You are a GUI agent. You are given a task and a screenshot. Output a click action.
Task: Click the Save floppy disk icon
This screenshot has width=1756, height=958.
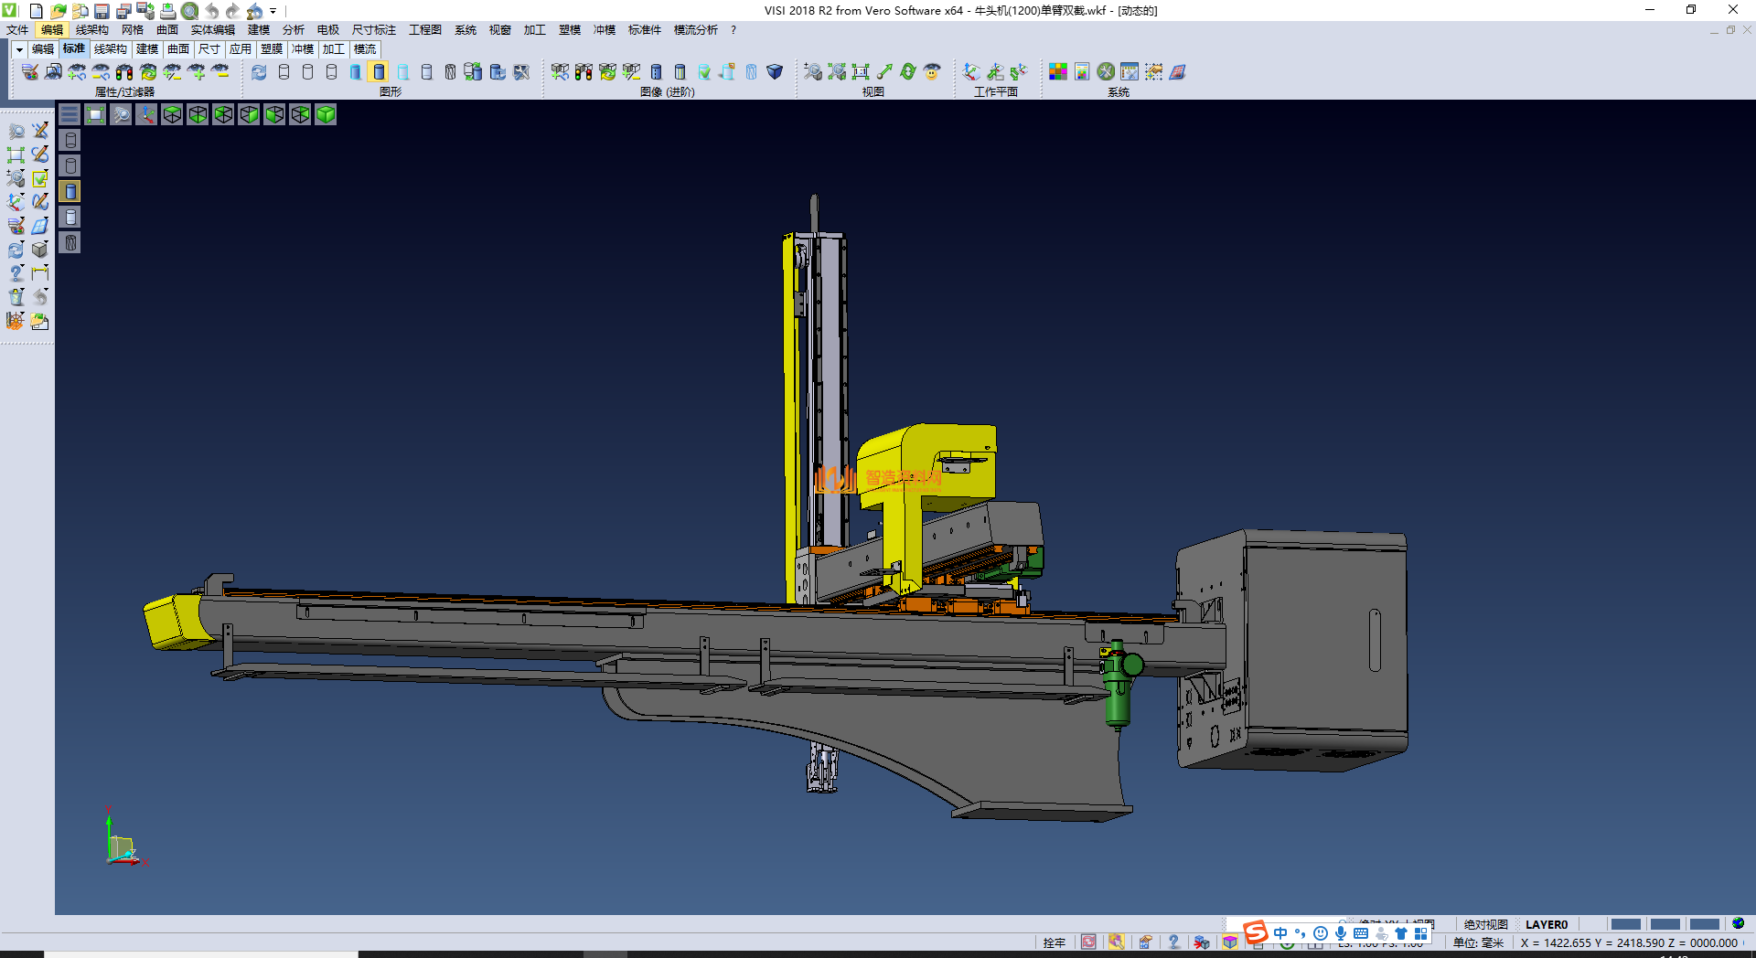click(x=102, y=11)
